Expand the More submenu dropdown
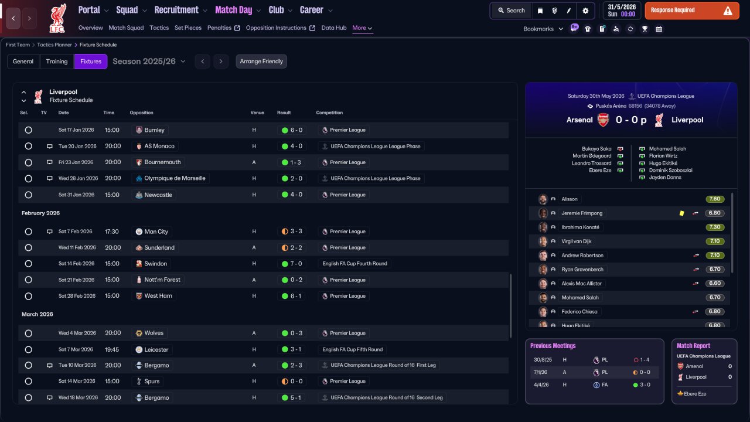The image size is (750, 422). coord(362,28)
